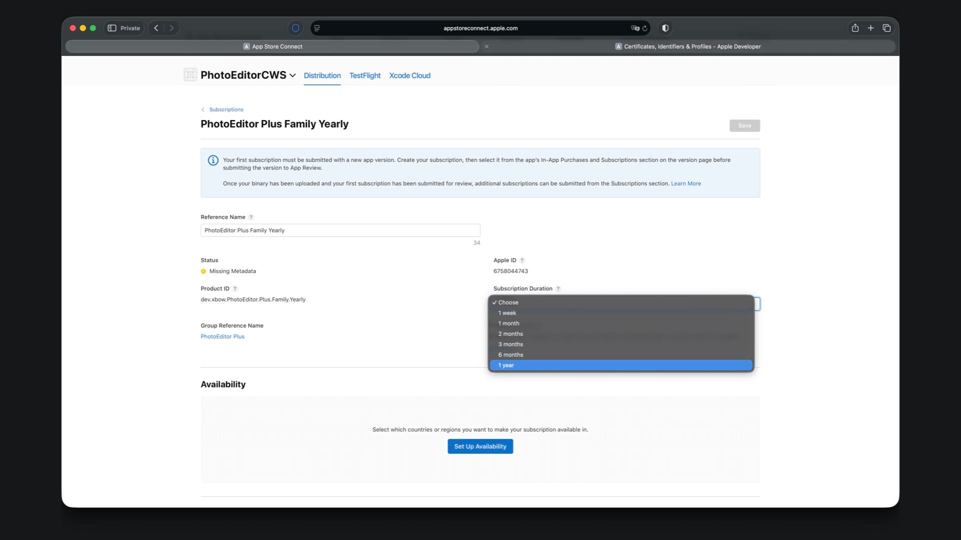The image size is (961, 540).
Task: Click the Reference Name text field
Action: coord(340,230)
